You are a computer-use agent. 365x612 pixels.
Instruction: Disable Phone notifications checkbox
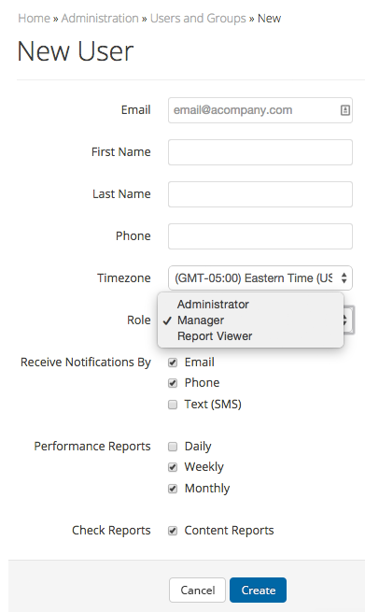coord(173,383)
